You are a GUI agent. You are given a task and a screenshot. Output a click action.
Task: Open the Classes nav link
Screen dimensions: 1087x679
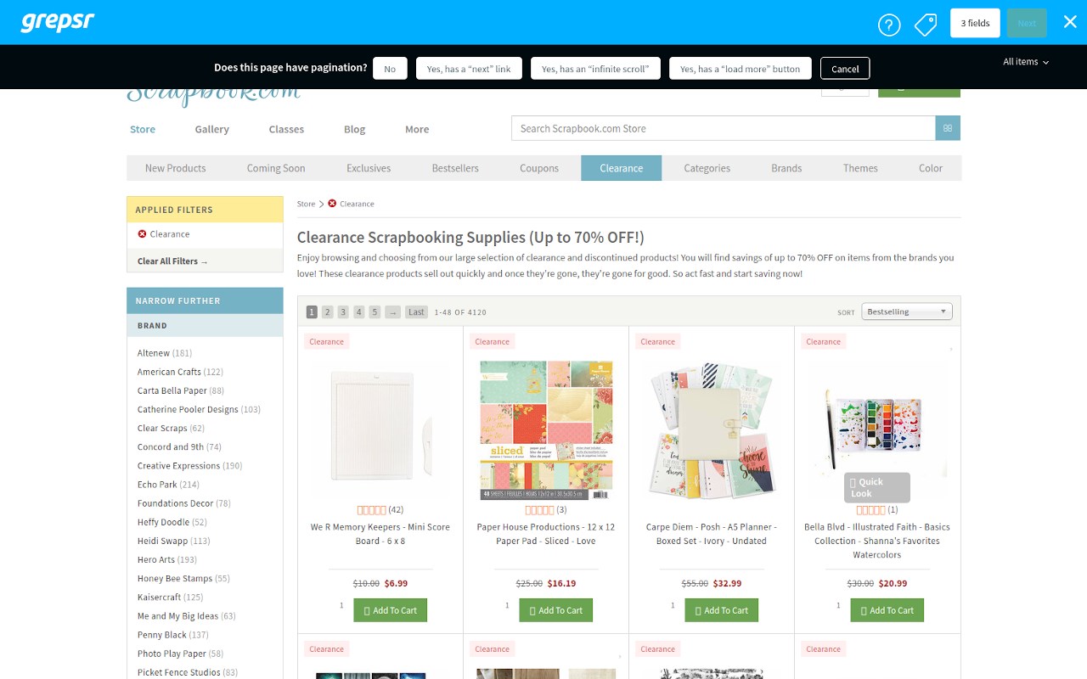click(x=286, y=129)
